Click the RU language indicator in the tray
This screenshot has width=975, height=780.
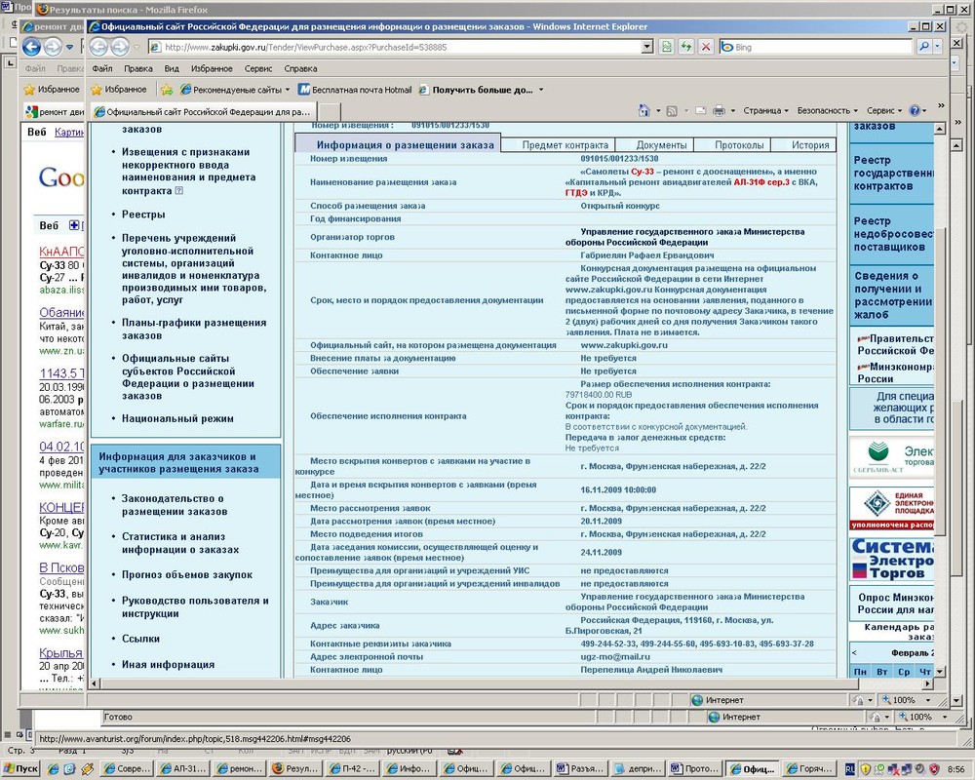point(849,769)
